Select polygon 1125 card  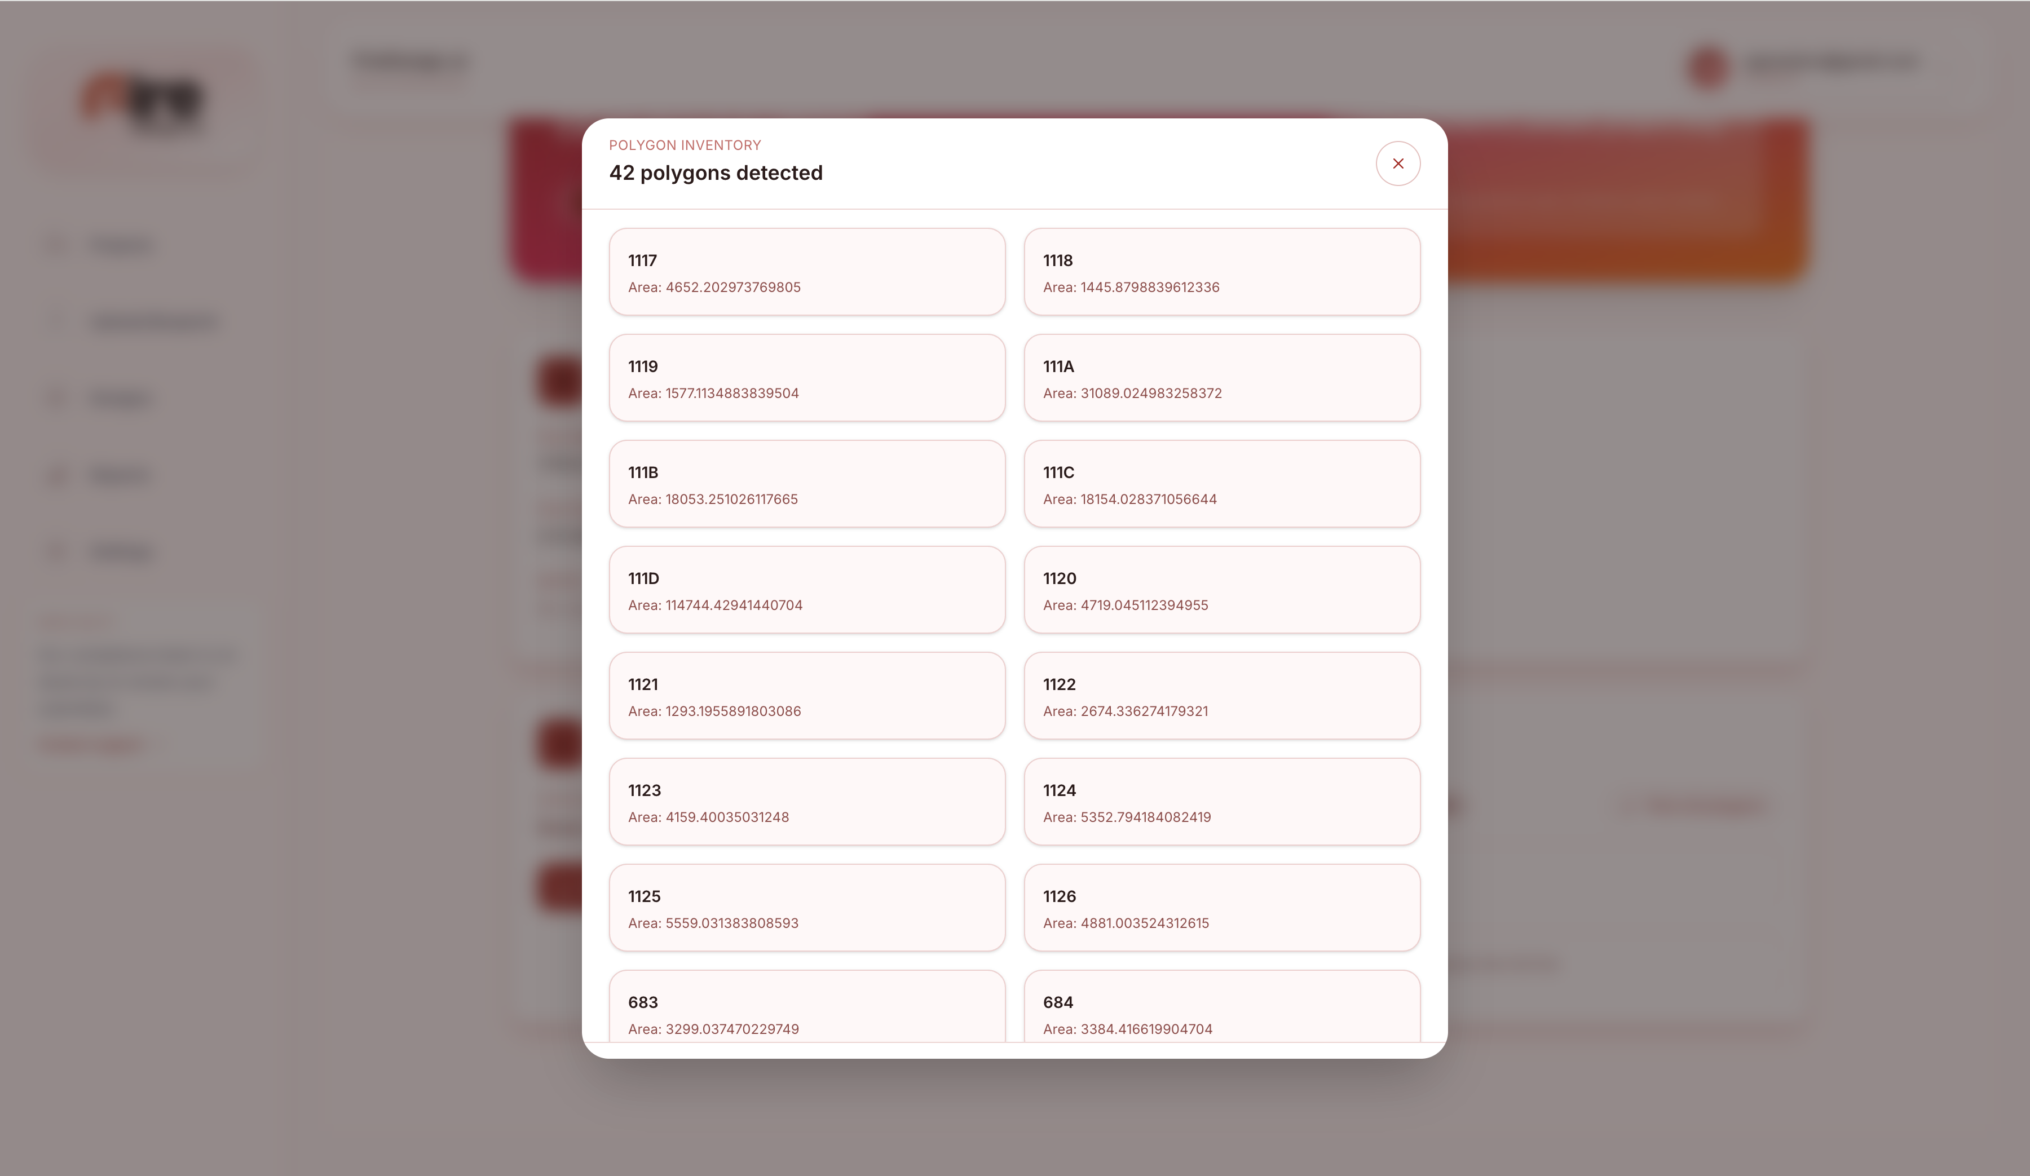(x=806, y=908)
